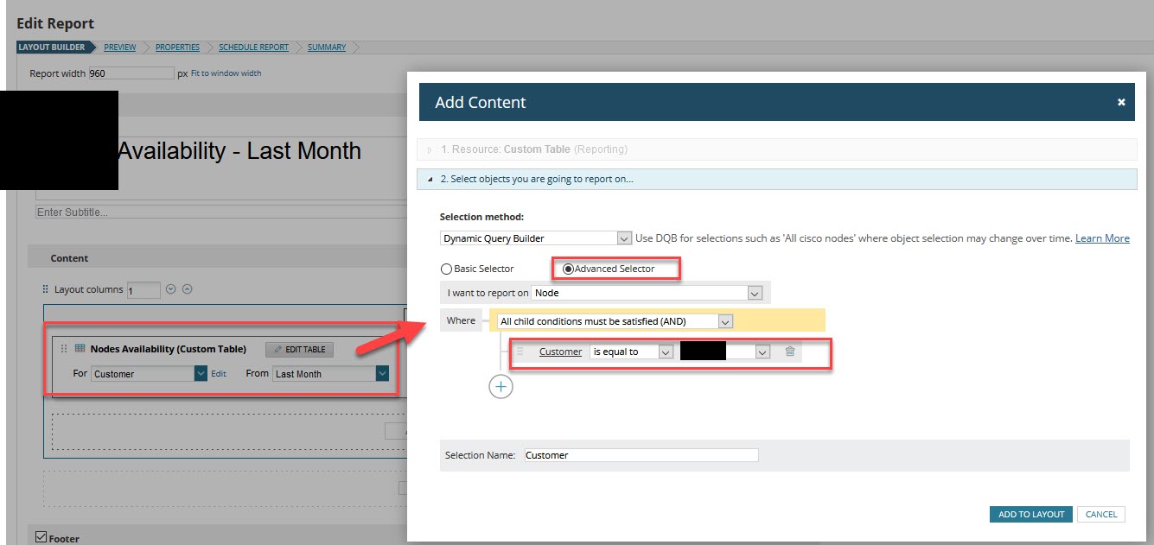
Task: Click the drag handle beside Layout columns
Action: (x=46, y=289)
